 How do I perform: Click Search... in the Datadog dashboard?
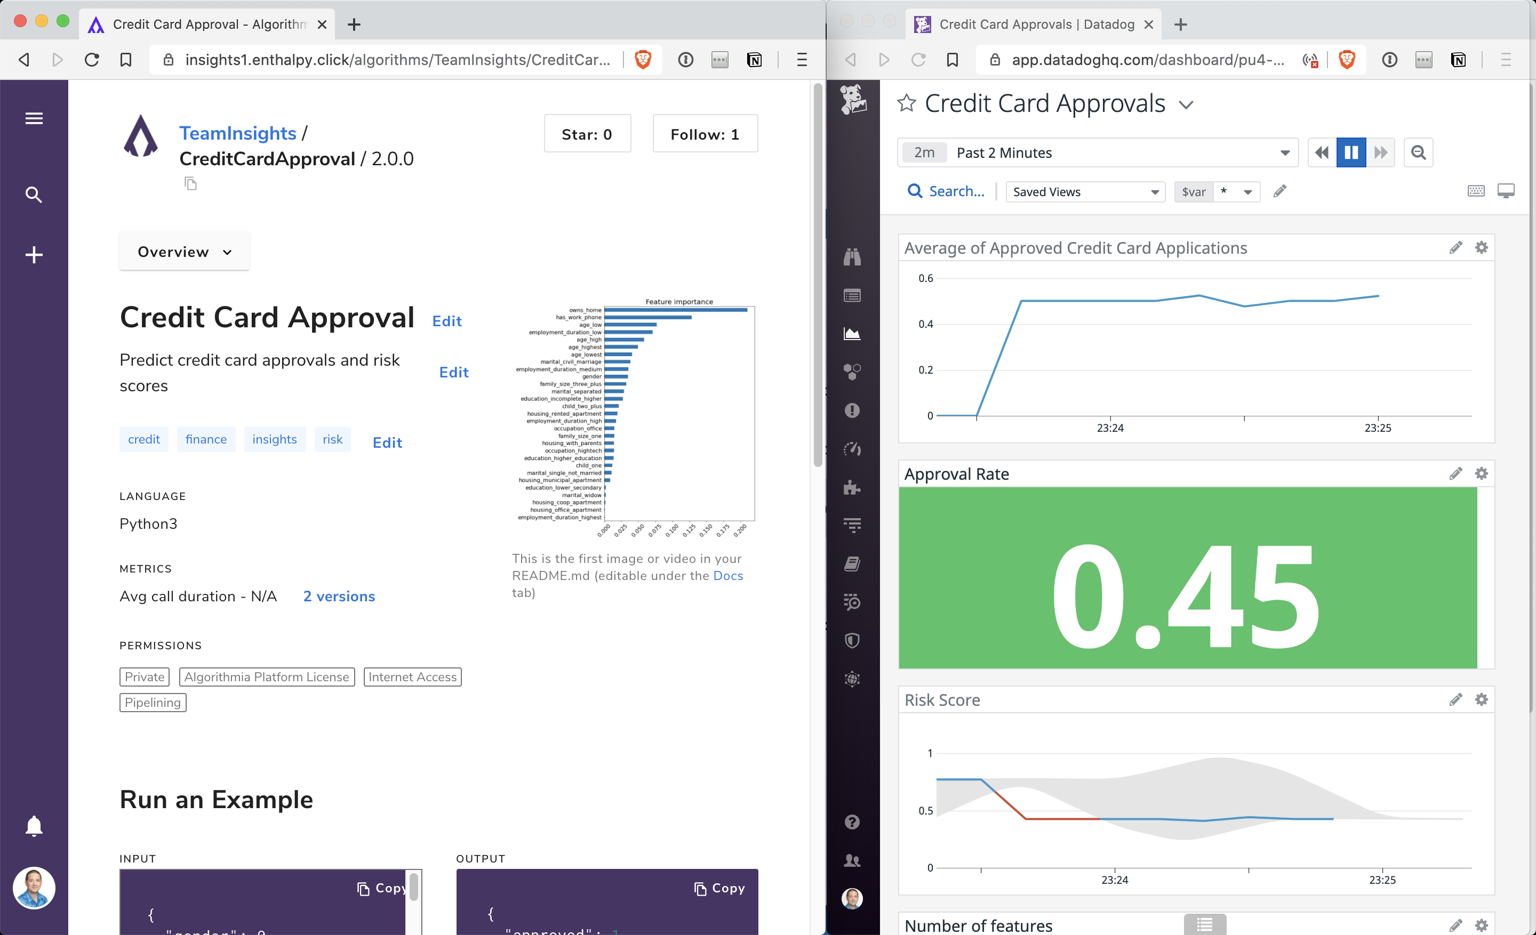pos(946,191)
